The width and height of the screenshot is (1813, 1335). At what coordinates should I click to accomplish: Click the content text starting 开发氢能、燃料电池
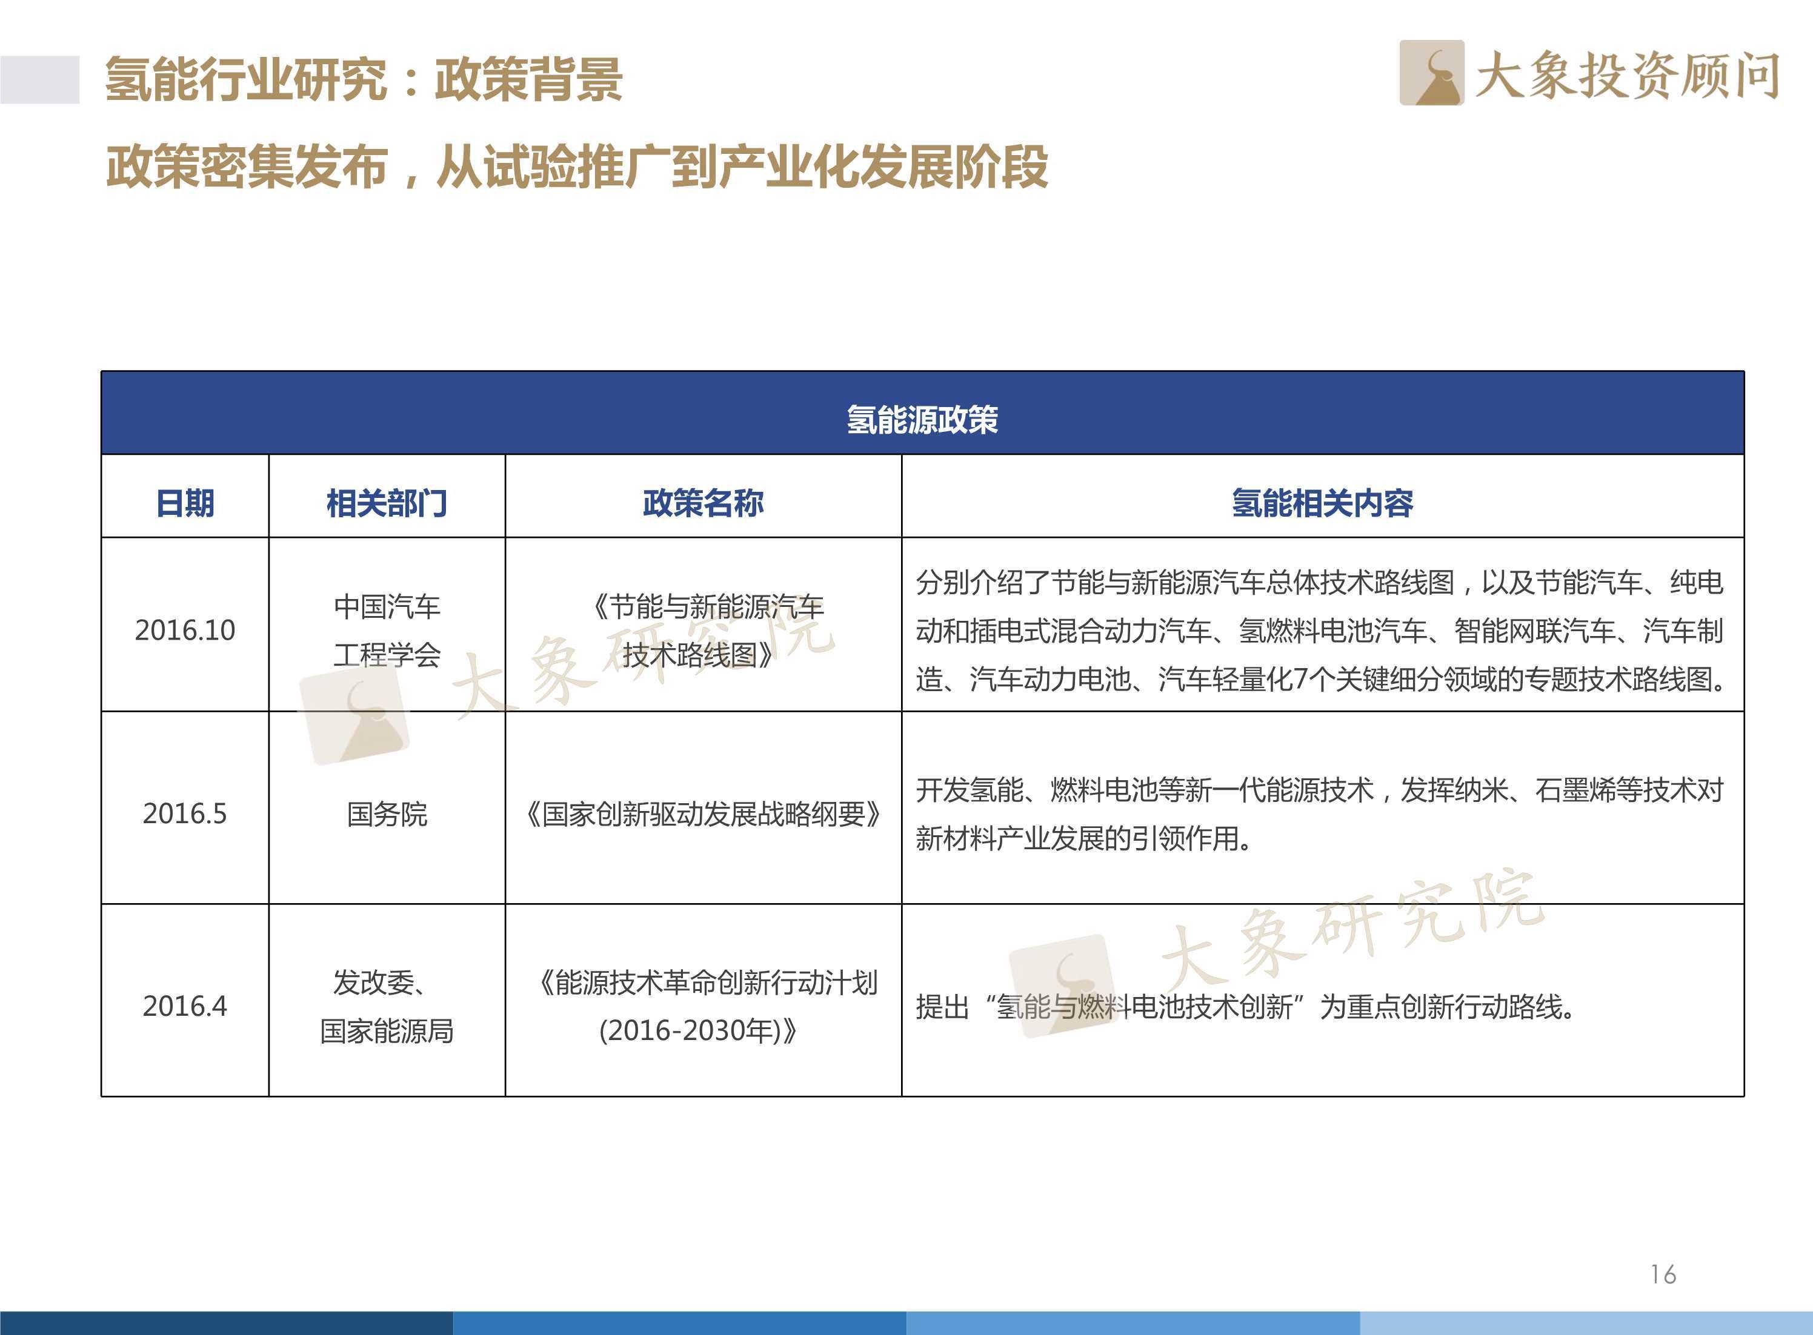point(1320,813)
